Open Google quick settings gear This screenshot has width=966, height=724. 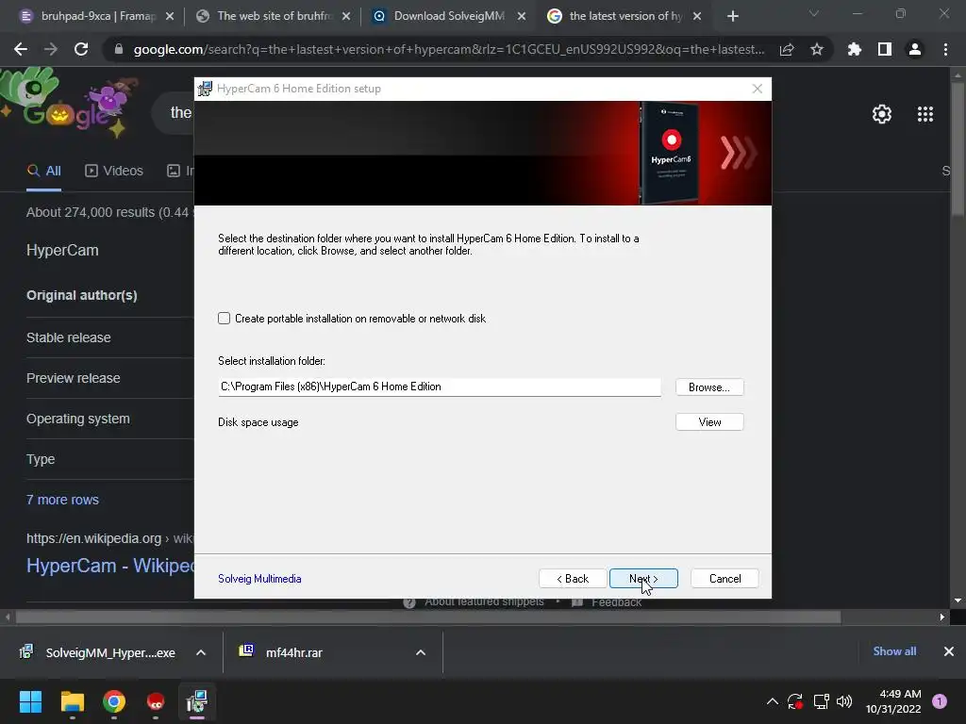(882, 114)
